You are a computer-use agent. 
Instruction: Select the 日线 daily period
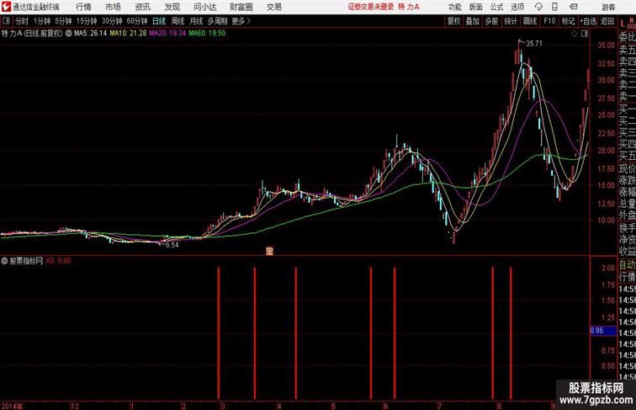coord(159,21)
